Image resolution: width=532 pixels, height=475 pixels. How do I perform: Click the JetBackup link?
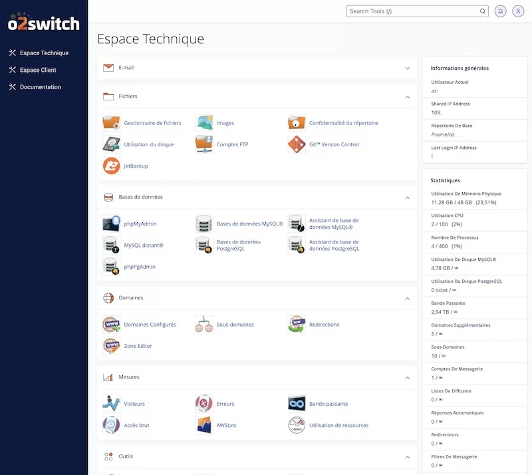pyautogui.click(x=136, y=166)
